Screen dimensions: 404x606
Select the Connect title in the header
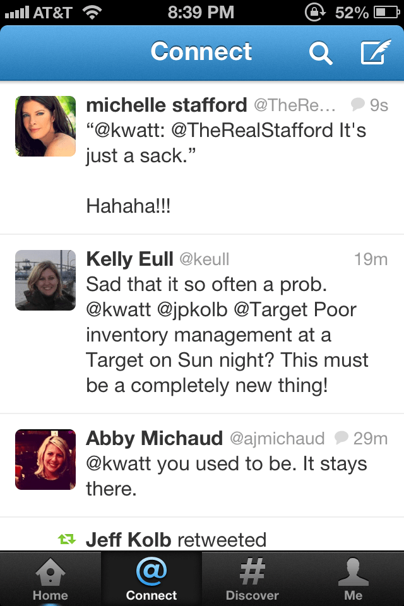[x=201, y=53]
